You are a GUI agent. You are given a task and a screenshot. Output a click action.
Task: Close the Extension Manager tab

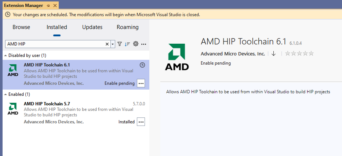point(55,6)
